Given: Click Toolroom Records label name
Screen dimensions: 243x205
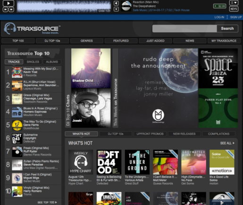Looking at the screenshot, I should pos(35,102).
